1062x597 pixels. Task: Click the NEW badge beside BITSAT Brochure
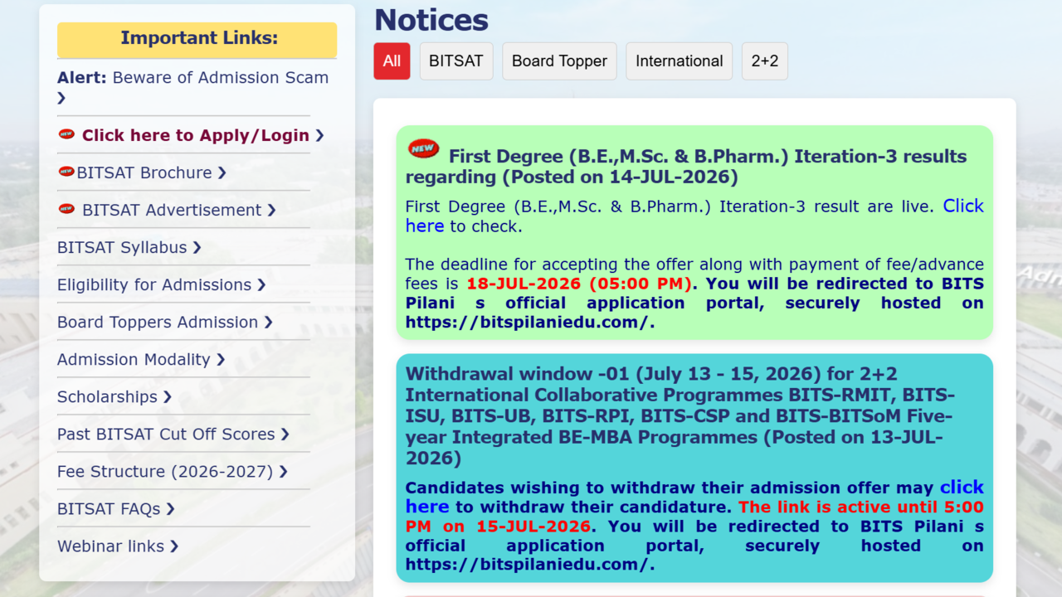(66, 172)
